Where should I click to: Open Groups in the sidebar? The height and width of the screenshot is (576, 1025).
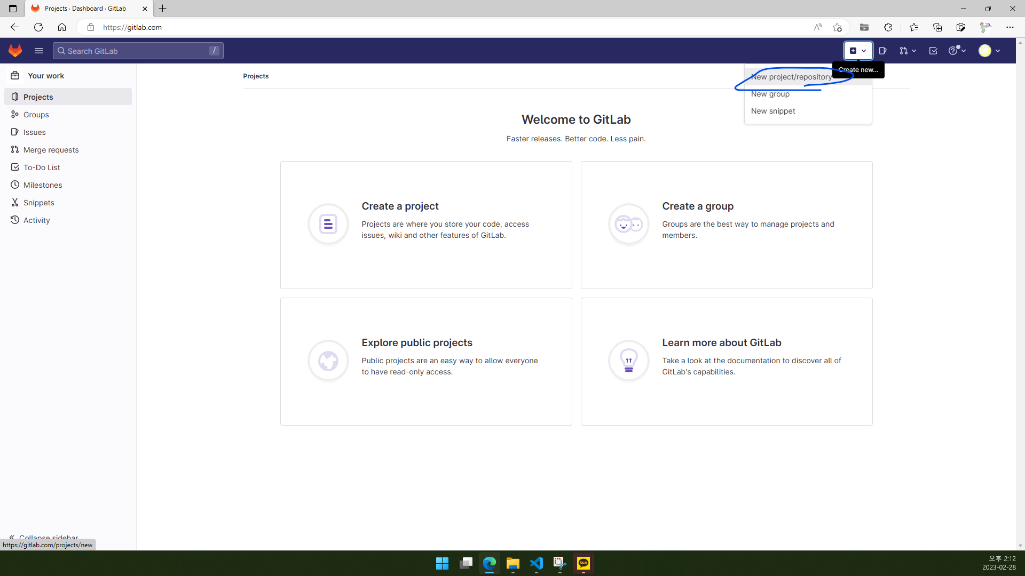point(68,114)
